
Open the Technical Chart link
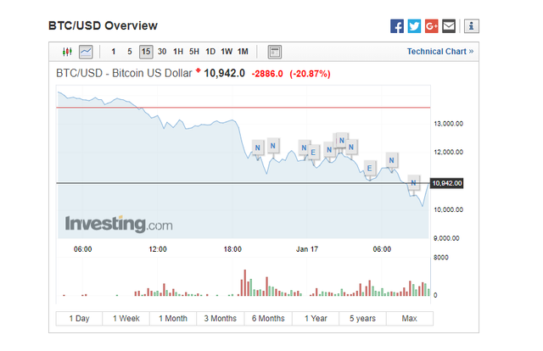click(439, 52)
